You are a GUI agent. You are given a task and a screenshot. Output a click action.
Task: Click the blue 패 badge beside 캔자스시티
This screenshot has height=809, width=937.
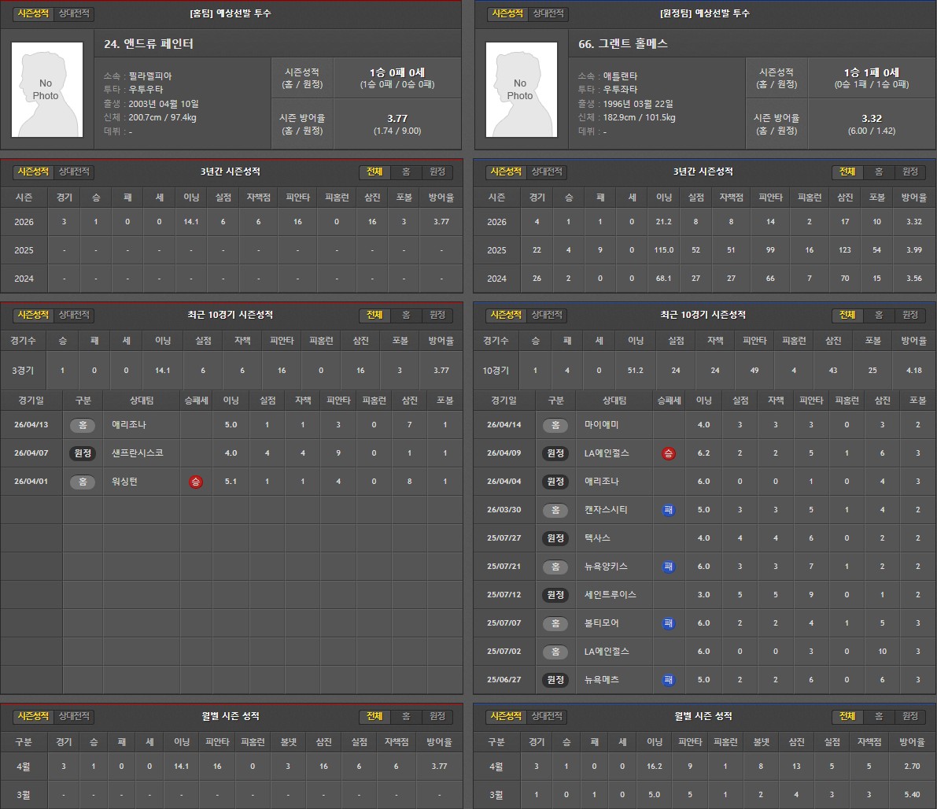pyautogui.click(x=668, y=510)
